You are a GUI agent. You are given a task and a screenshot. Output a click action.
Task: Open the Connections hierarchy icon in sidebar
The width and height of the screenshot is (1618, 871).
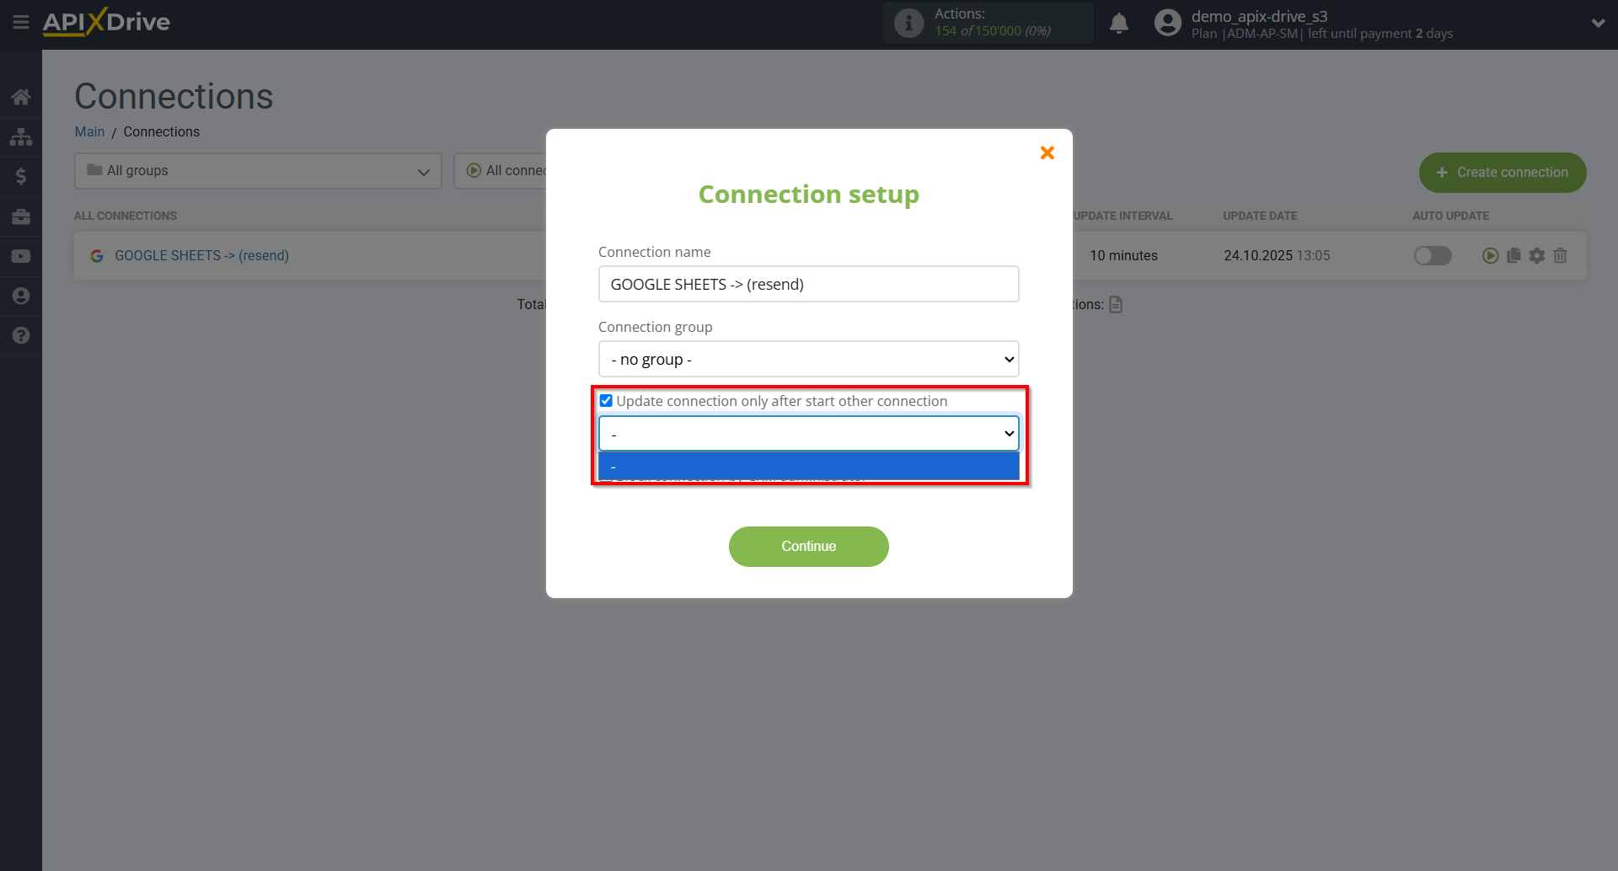point(20,136)
